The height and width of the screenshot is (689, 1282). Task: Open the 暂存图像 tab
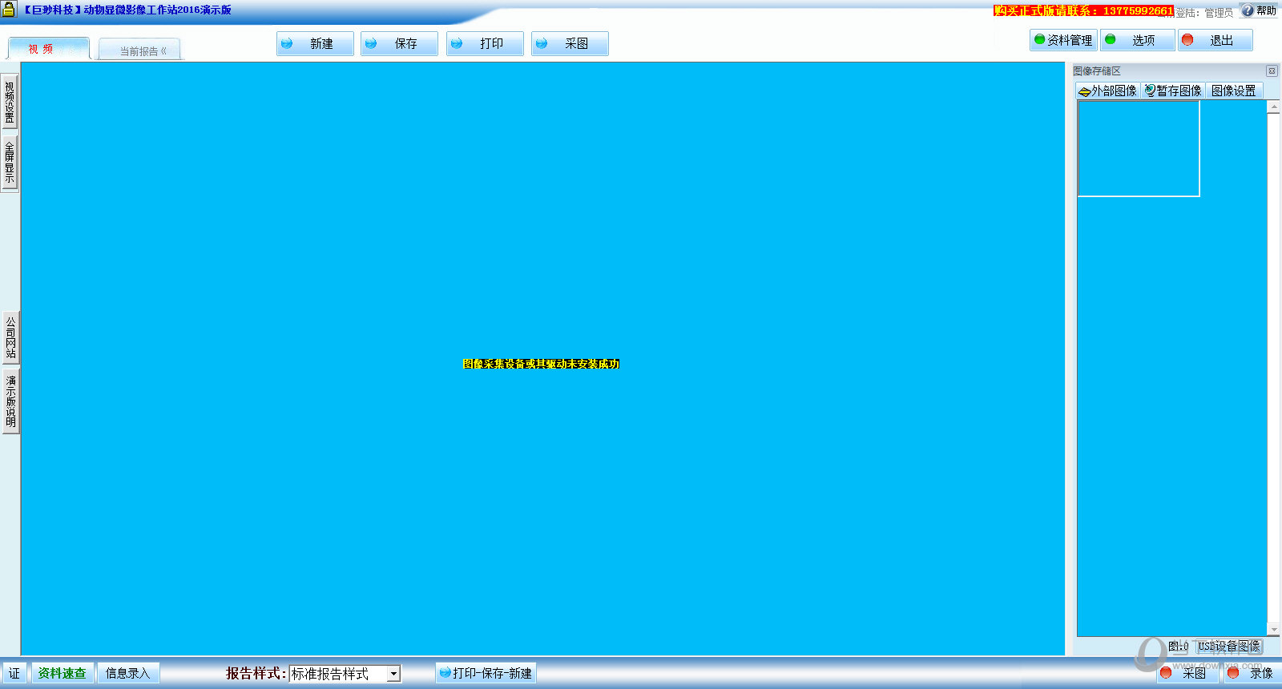1173,91
